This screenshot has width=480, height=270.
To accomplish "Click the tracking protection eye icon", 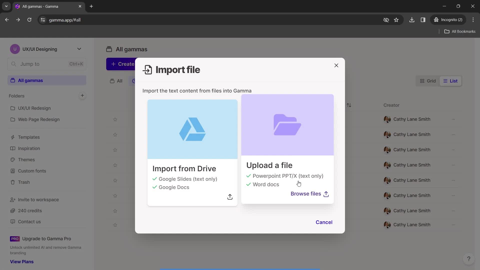I will [386, 20].
